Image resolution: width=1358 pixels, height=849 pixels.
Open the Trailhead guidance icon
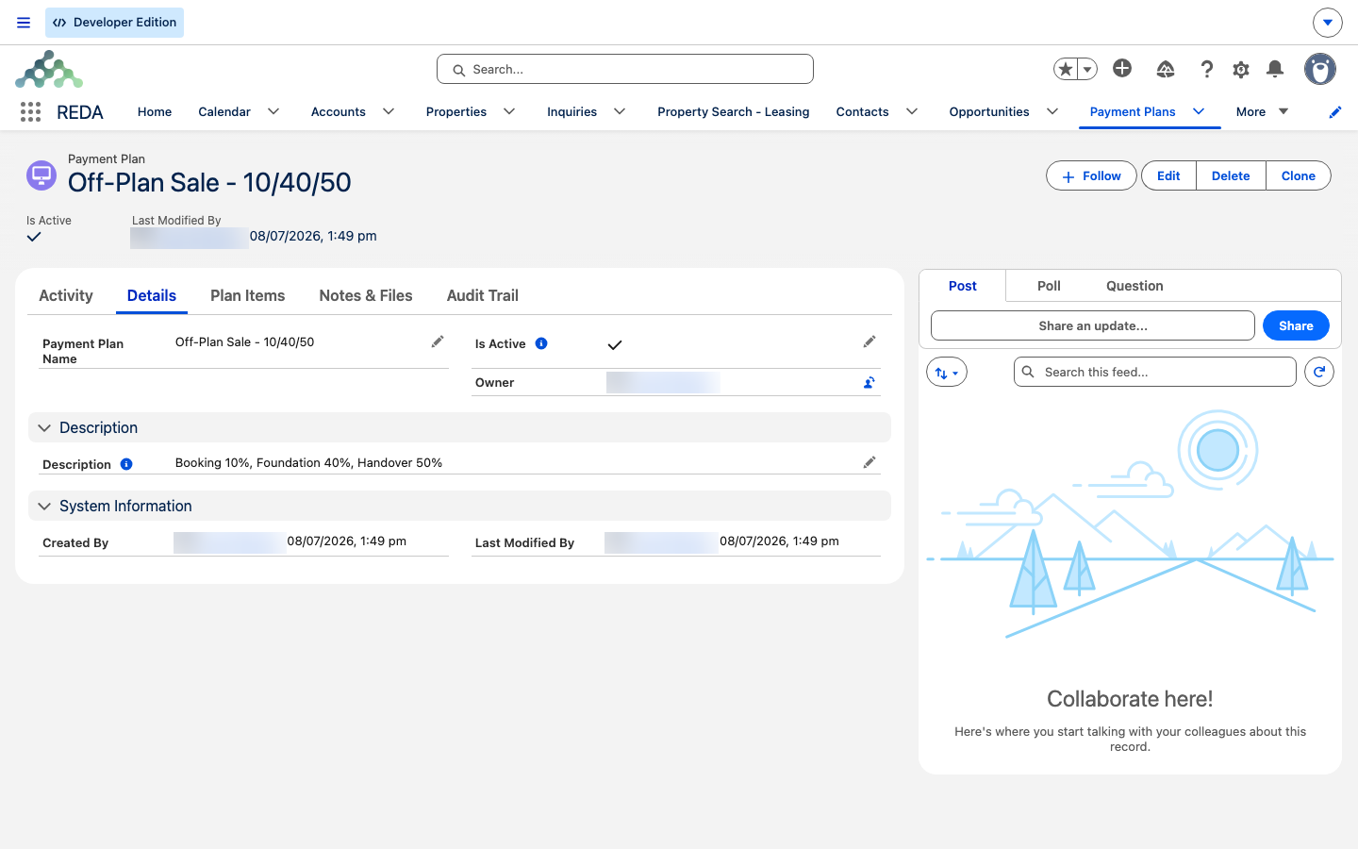pyautogui.click(x=1166, y=69)
